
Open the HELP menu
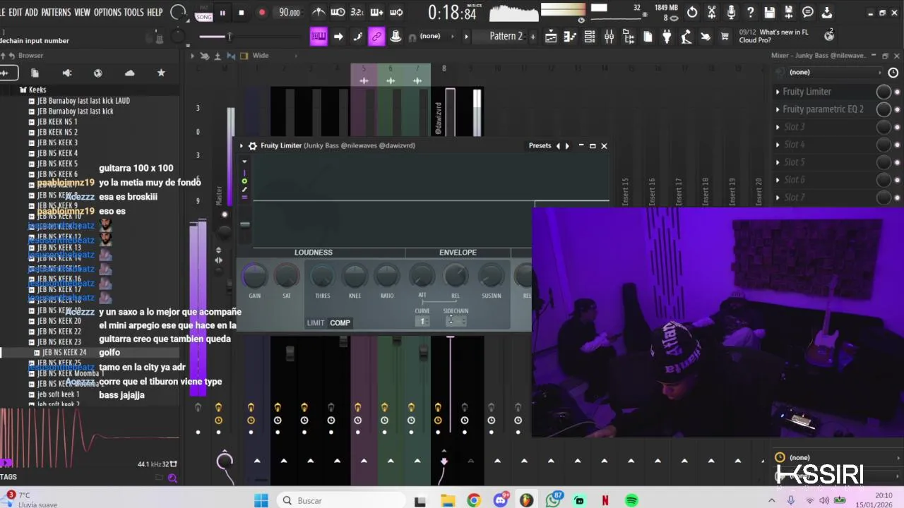[x=155, y=12]
